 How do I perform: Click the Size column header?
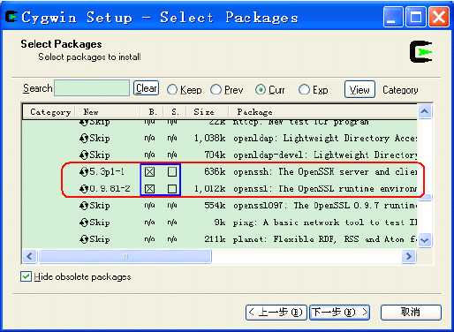tap(208, 112)
